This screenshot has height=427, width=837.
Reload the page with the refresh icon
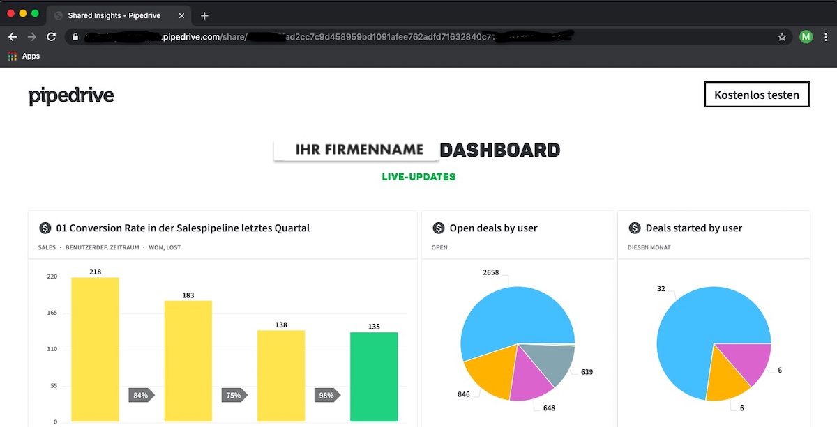(x=51, y=36)
